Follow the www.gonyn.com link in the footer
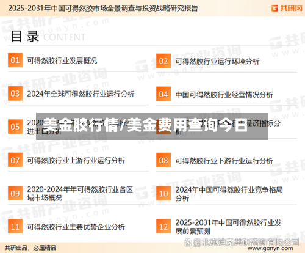The height and width of the screenshot is (253, 305). point(270,249)
